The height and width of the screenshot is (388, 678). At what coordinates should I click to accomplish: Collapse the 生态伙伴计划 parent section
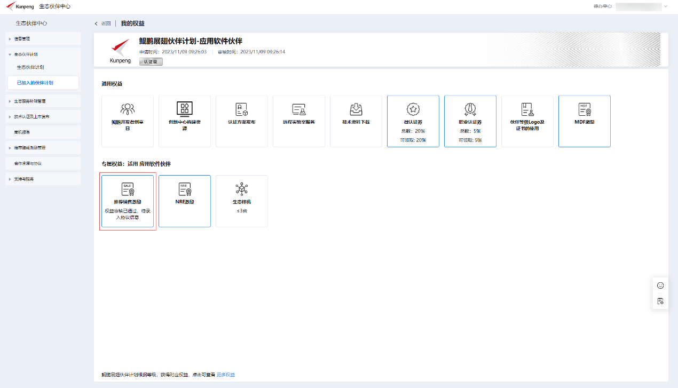(x=43, y=54)
